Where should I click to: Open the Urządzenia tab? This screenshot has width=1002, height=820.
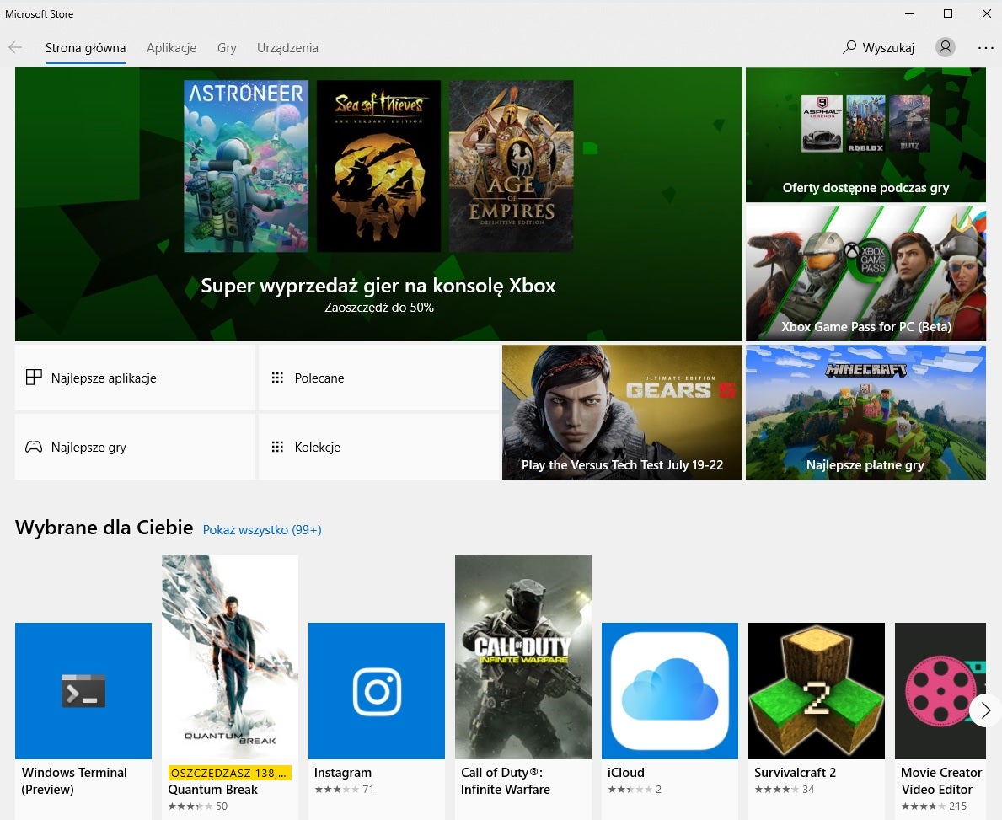click(287, 48)
